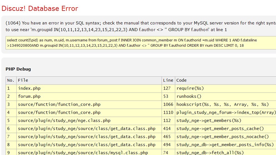Click line number 1110

168,113
